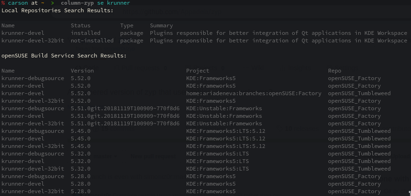Click the green > prompt arrow

(52, 3)
